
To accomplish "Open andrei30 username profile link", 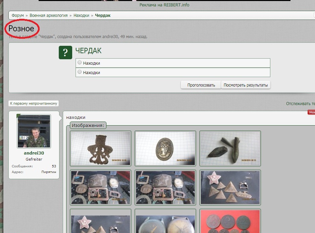I will pos(34,153).
